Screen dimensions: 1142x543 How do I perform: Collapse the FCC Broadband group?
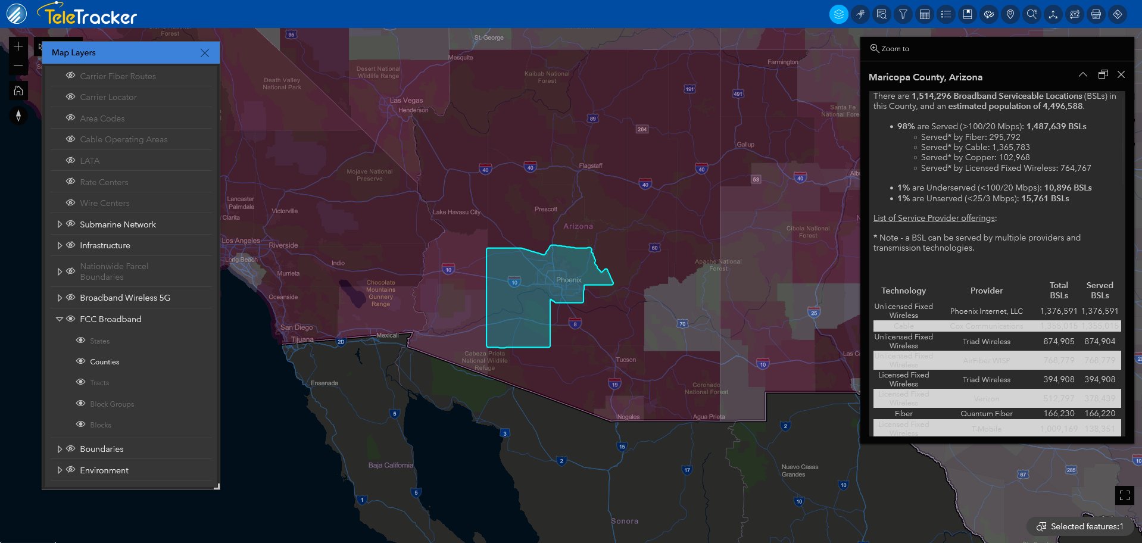[60, 319]
